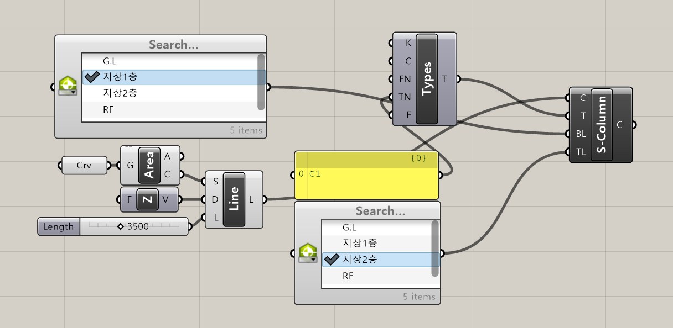Select the S-Column component
This screenshot has height=328, width=673.
602,125
